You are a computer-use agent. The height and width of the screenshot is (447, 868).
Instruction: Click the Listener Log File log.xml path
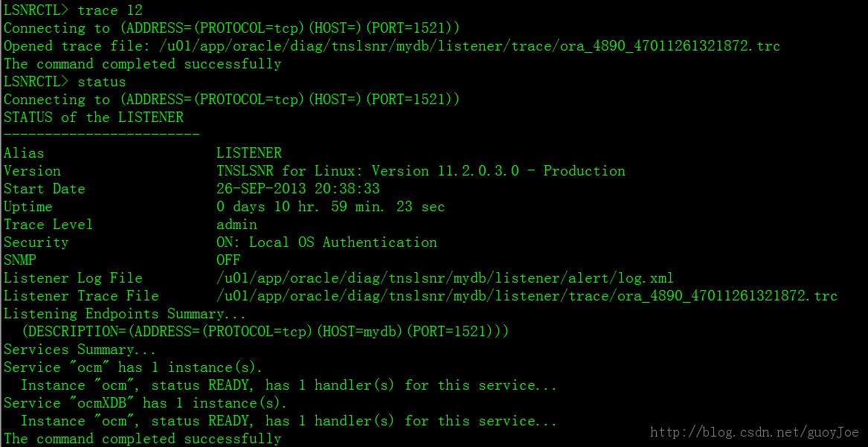click(445, 278)
